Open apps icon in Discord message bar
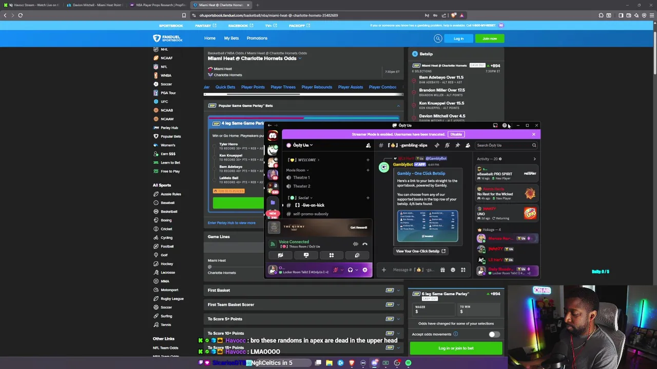This screenshot has height=369, width=657. tap(463, 270)
